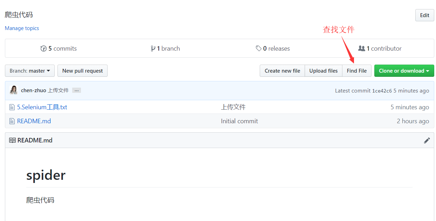Click the Upload files button
This screenshot has height=221, width=436.
click(x=323, y=71)
